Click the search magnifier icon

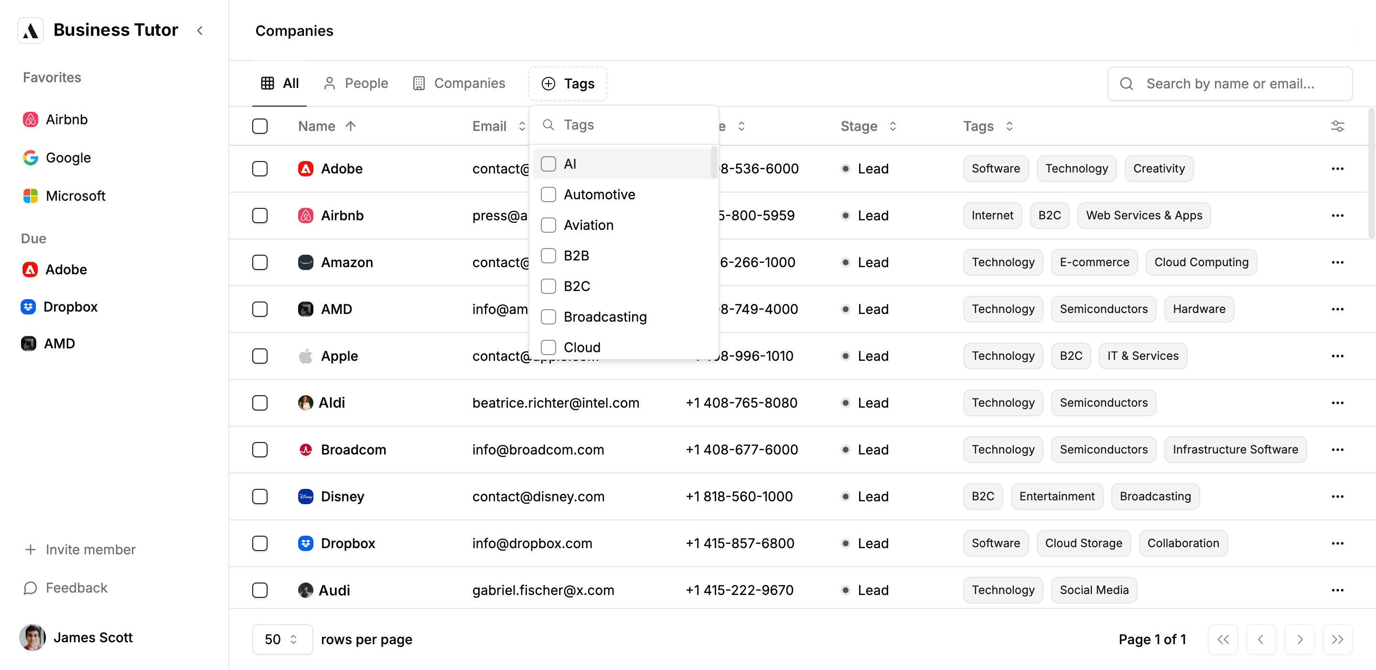coord(1126,83)
